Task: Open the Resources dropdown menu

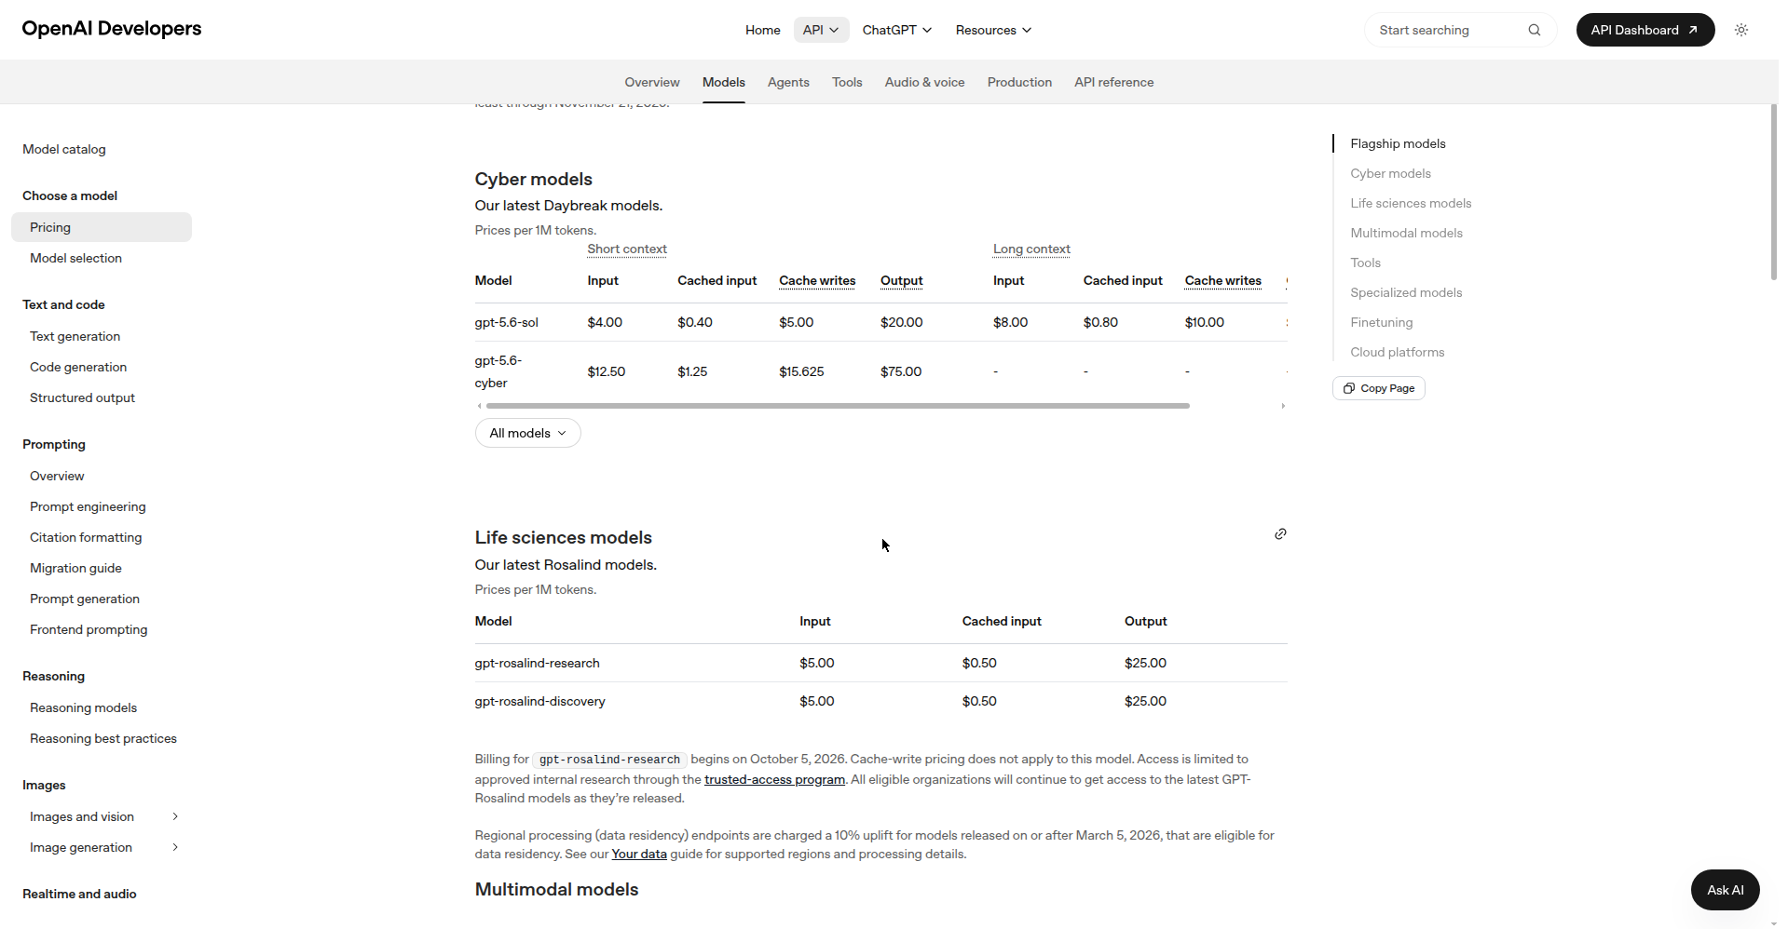Action: click(x=993, y=30)
